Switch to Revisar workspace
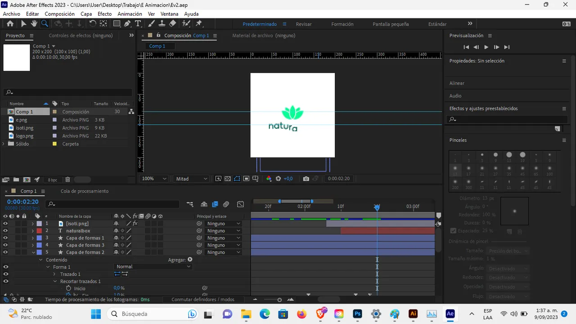The image size is (576, 324). pos(304,24)
